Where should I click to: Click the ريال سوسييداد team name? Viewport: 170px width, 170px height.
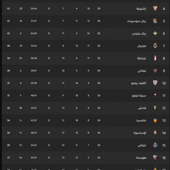tap(136, 21)
